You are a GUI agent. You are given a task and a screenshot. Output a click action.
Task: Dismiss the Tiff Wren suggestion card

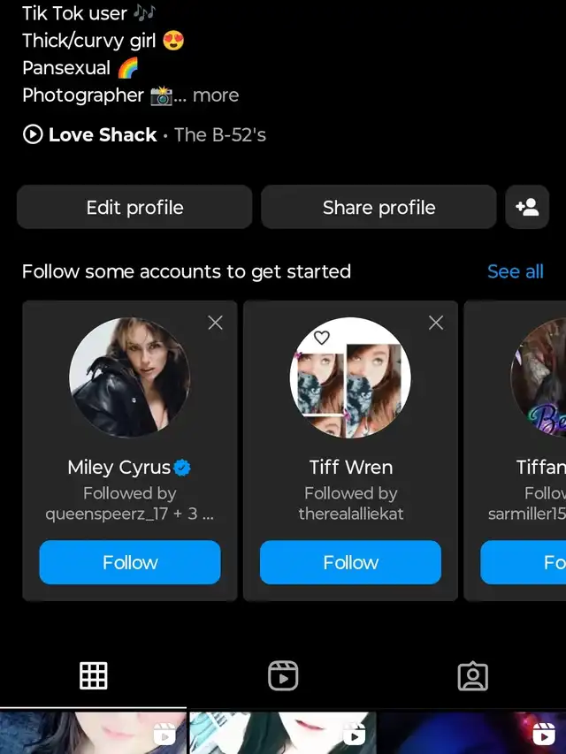(435, 323)
